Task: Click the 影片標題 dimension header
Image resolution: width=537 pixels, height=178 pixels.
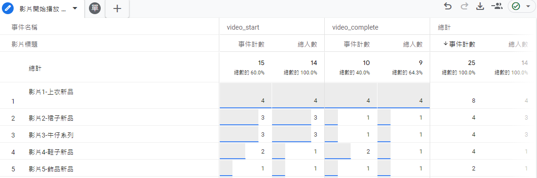Action: pyautogui.click(x=24, y=44)
